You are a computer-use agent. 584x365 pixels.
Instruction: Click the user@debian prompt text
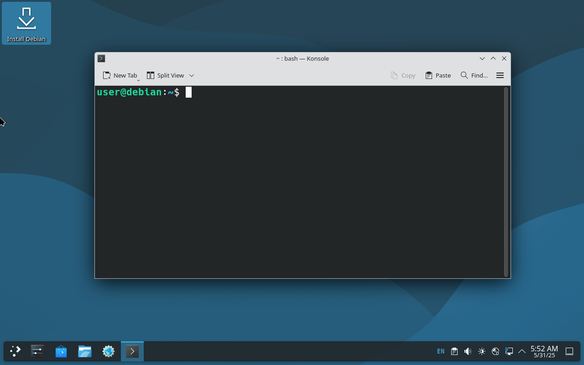coord(129,92)
